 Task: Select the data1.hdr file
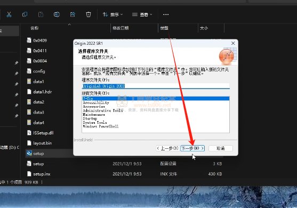coord(43,92)
